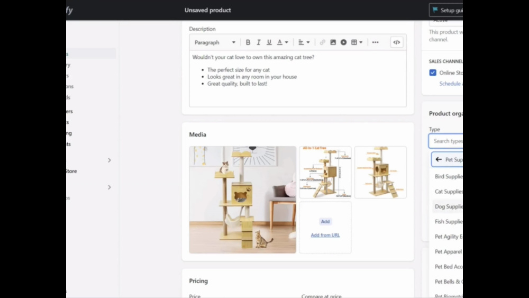Choose Cat Supplies product type
529x298 pixels.
click(x=448, y=192)
